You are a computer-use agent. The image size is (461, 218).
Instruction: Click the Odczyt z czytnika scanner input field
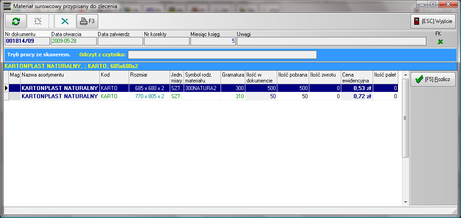pos(222,54)
